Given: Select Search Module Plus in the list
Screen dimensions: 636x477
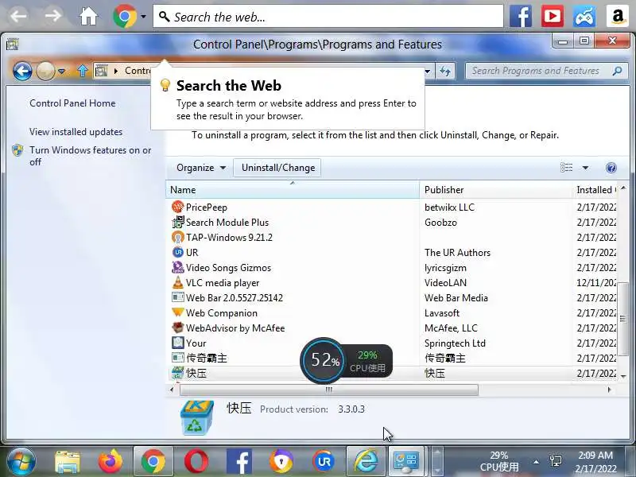Looking at the screenshot, I should (394, 223).
